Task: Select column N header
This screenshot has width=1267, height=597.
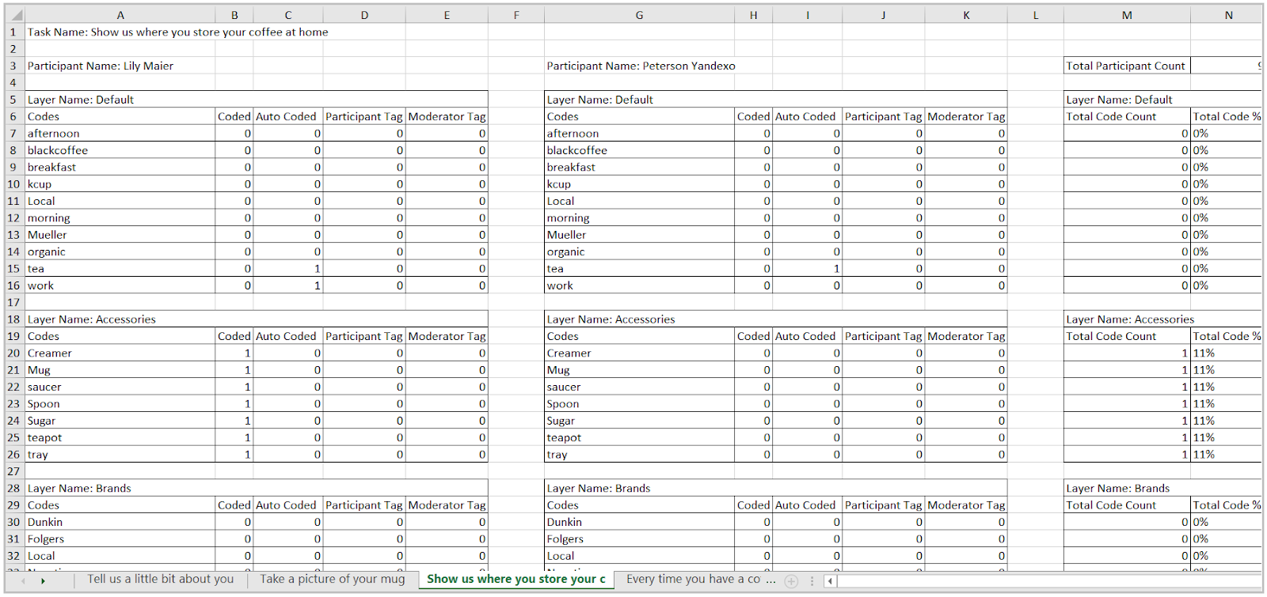Action: tap(1228, 15)
